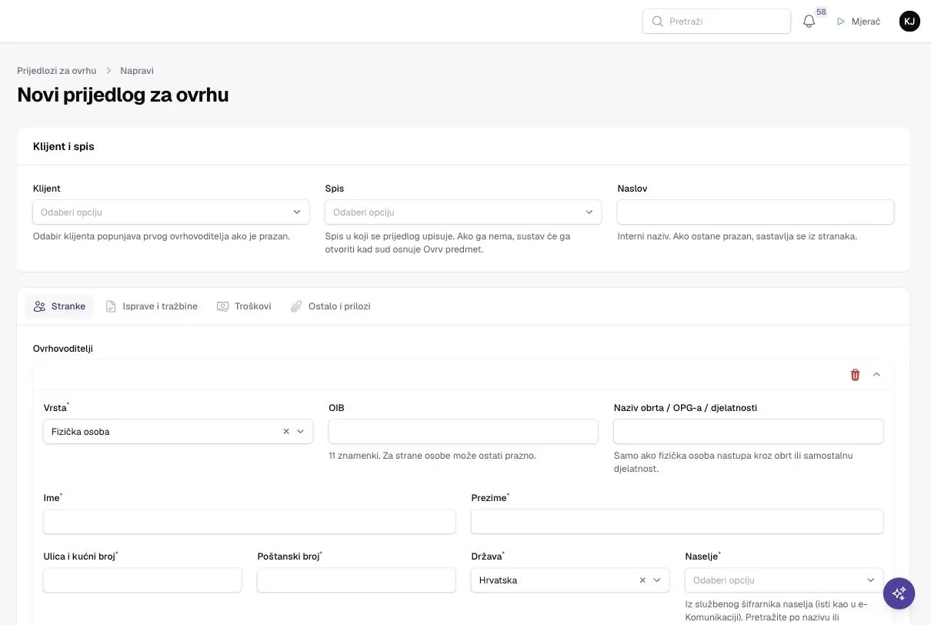931x625 pixels.
Task: Click the Naslov input field
Action: coord(756,212)
